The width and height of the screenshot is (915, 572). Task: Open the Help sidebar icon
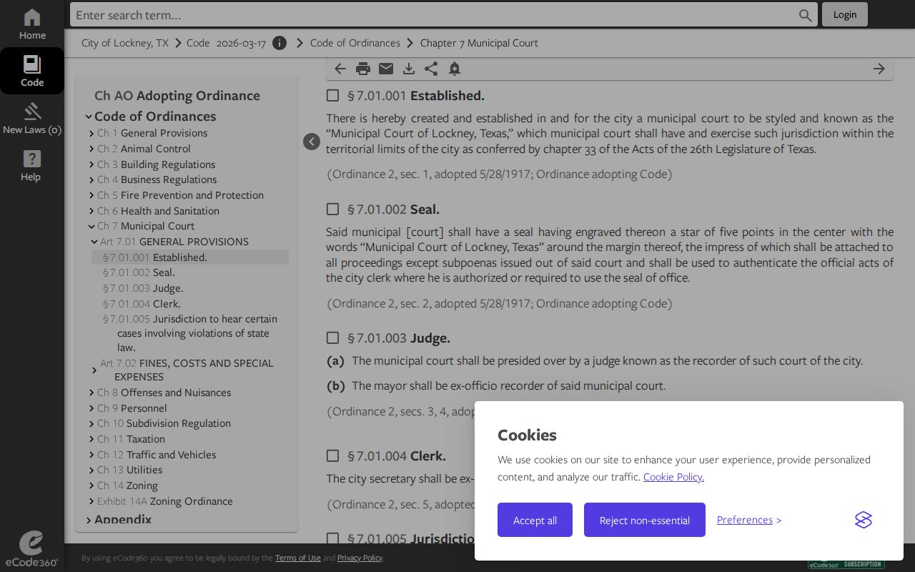click(32, 166)
